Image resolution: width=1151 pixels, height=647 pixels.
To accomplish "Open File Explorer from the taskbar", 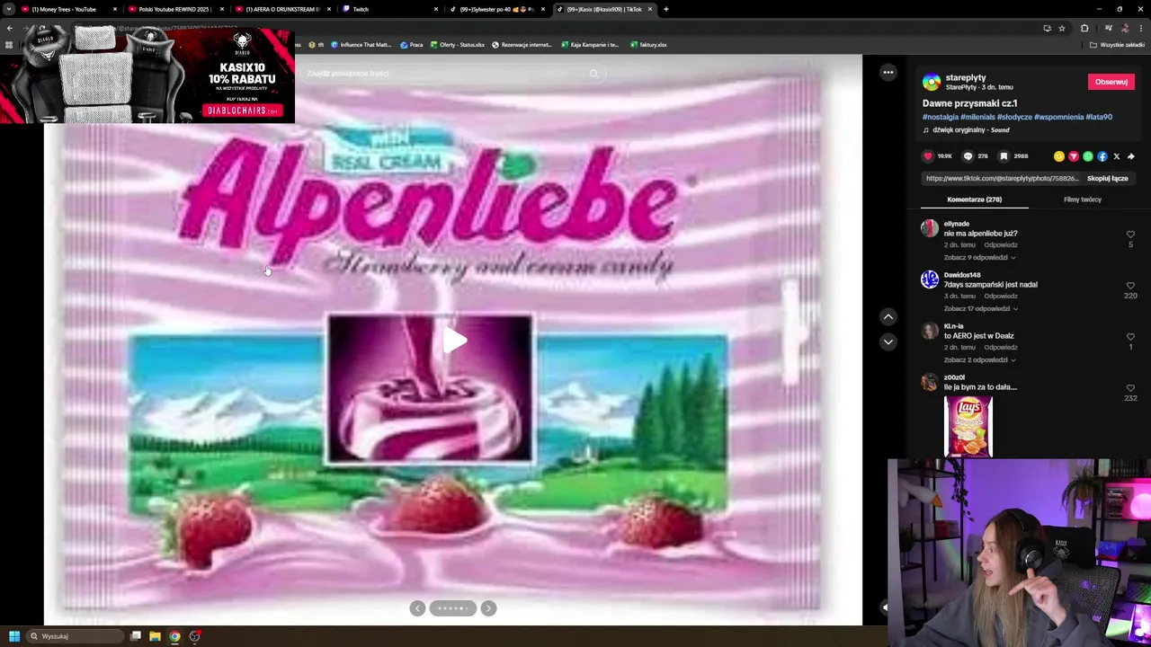I will [x=155, y=636].
